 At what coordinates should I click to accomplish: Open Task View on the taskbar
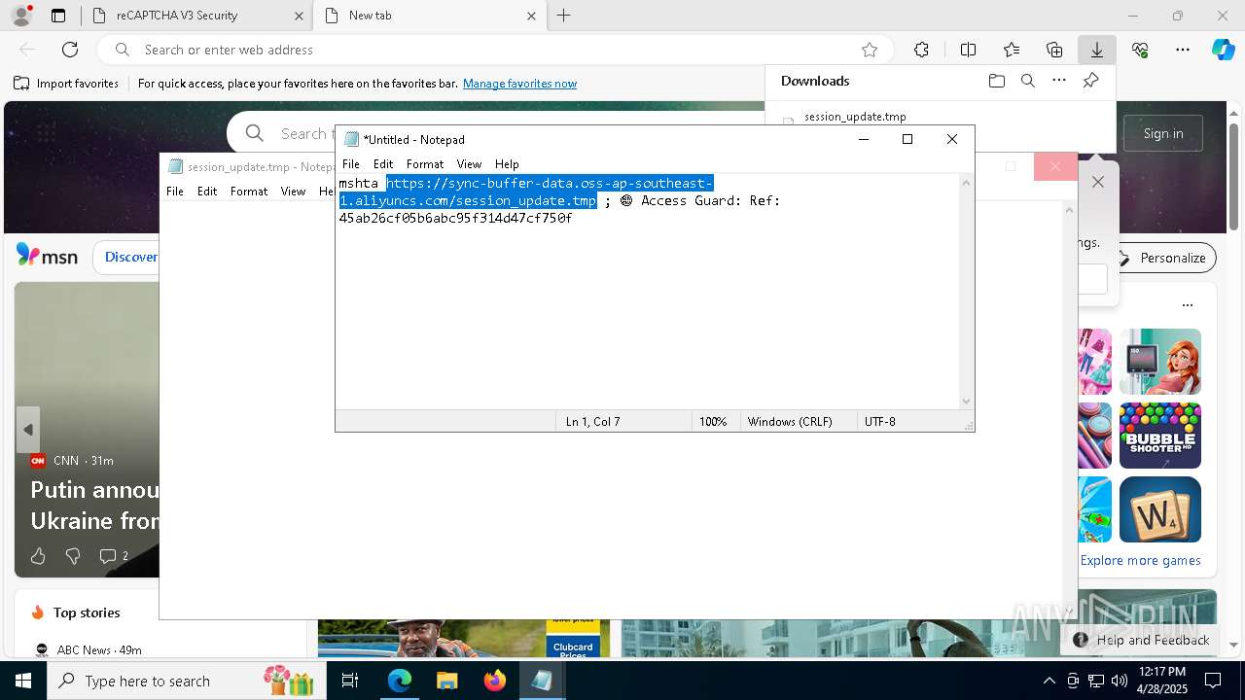pyautogui.click(x=350, y=681)
